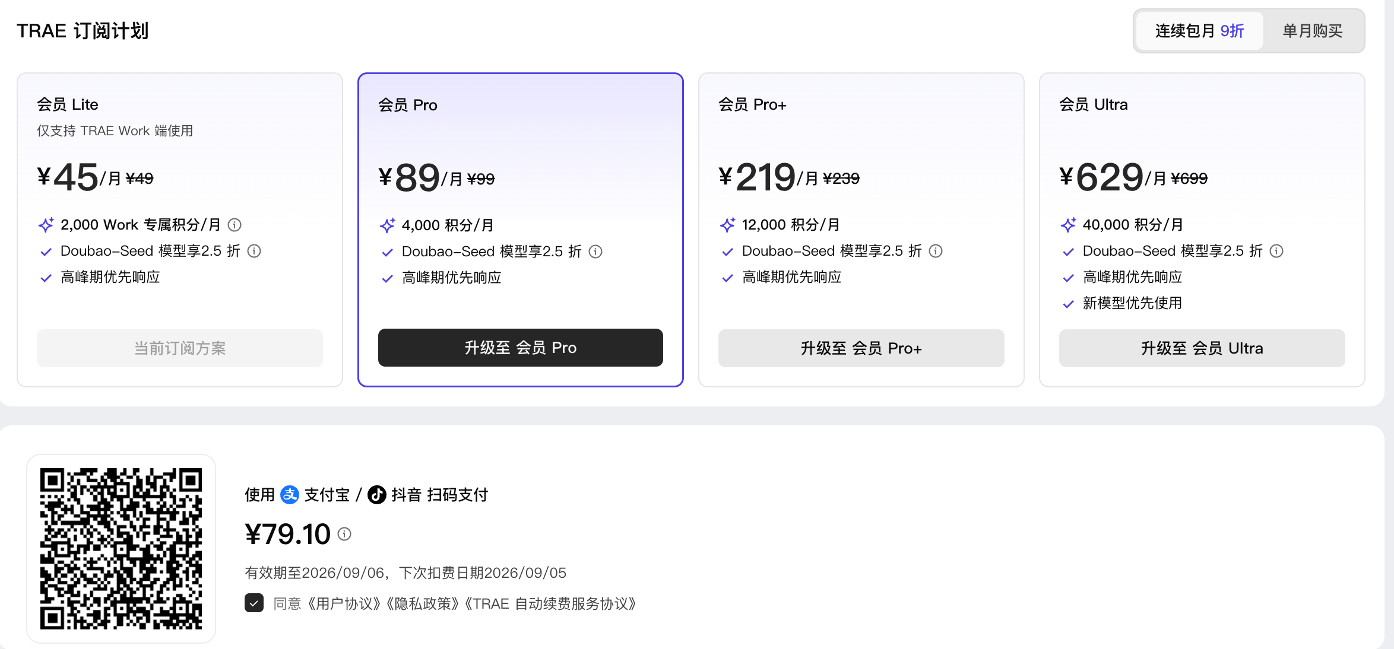Click the payment QR code
1394x649 pixels.
pyautogui.click(x=121, y=549)
